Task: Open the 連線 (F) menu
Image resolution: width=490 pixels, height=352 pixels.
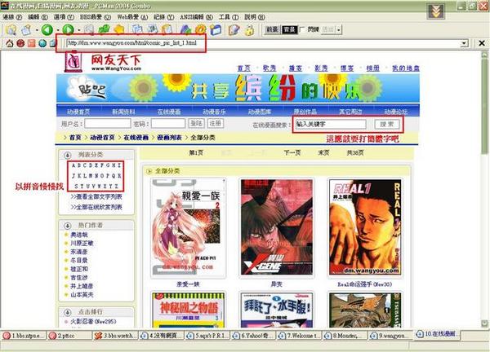Action: click(12, 17)
